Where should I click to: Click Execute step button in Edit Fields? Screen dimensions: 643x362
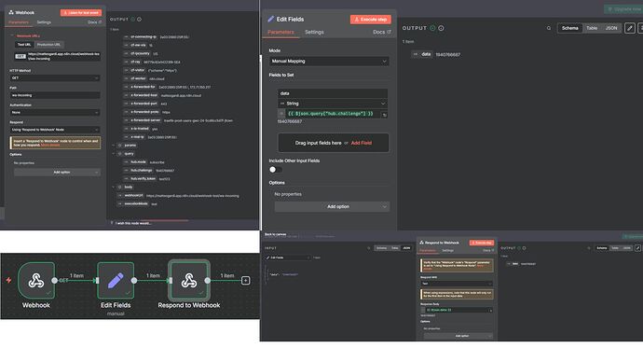(371, 20)
